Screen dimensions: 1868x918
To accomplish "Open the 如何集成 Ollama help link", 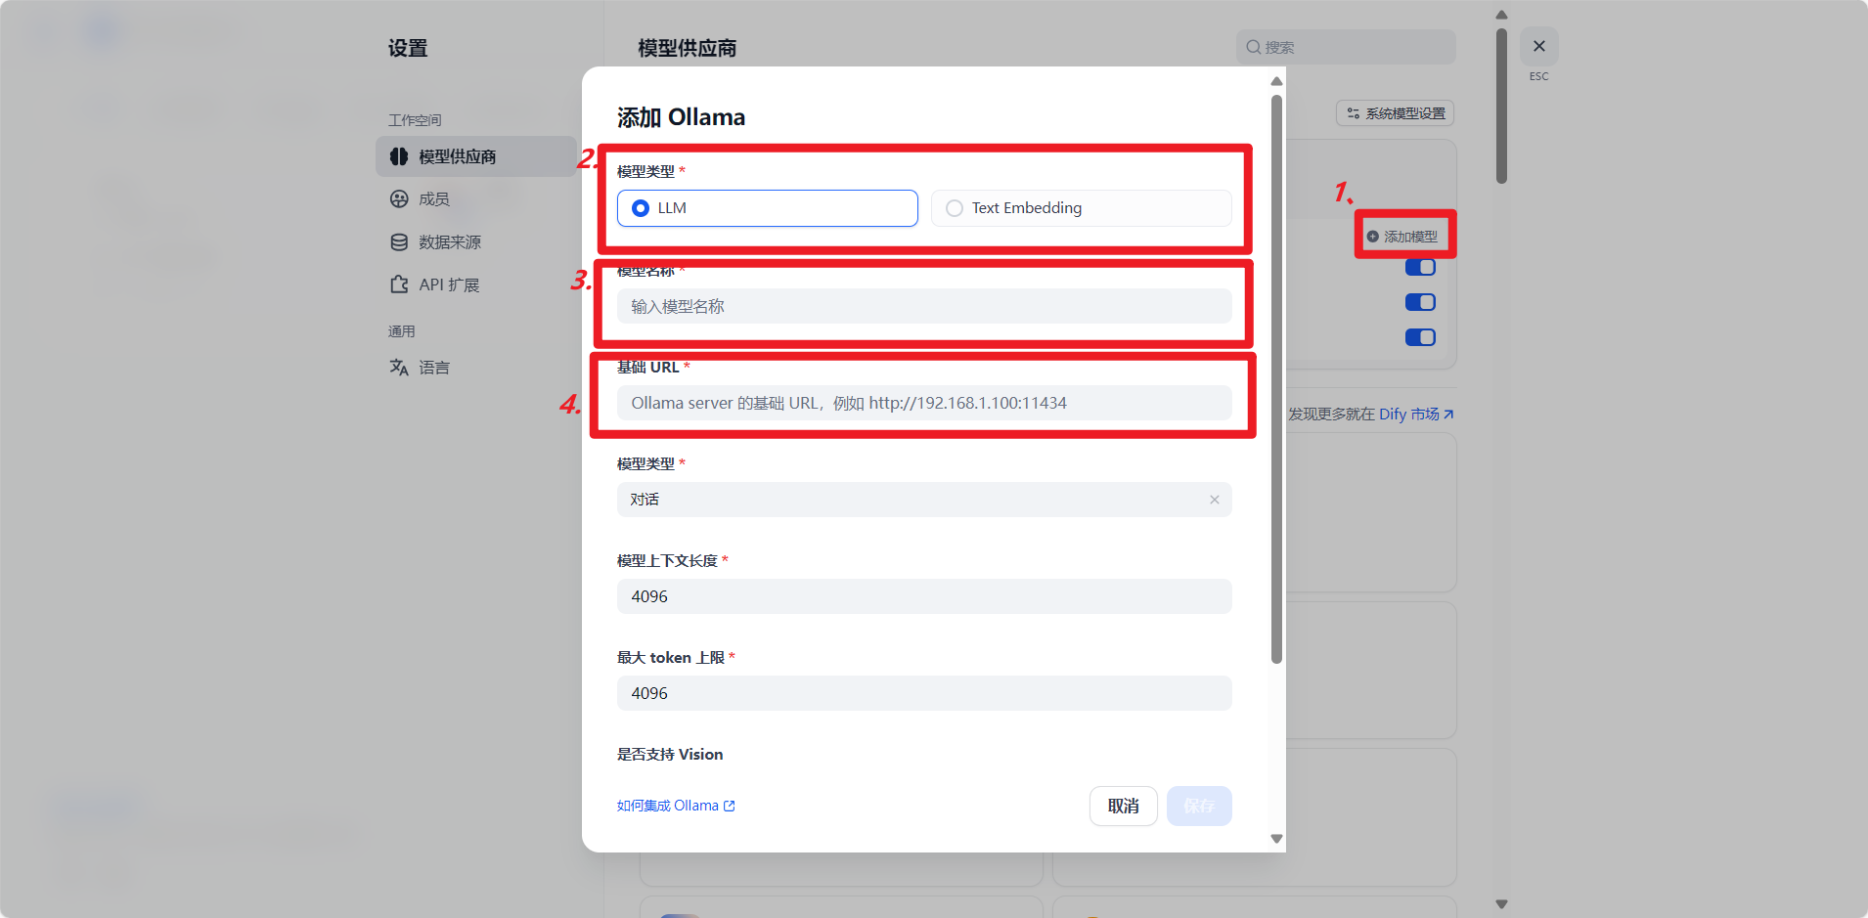I will tap(676, 806).
